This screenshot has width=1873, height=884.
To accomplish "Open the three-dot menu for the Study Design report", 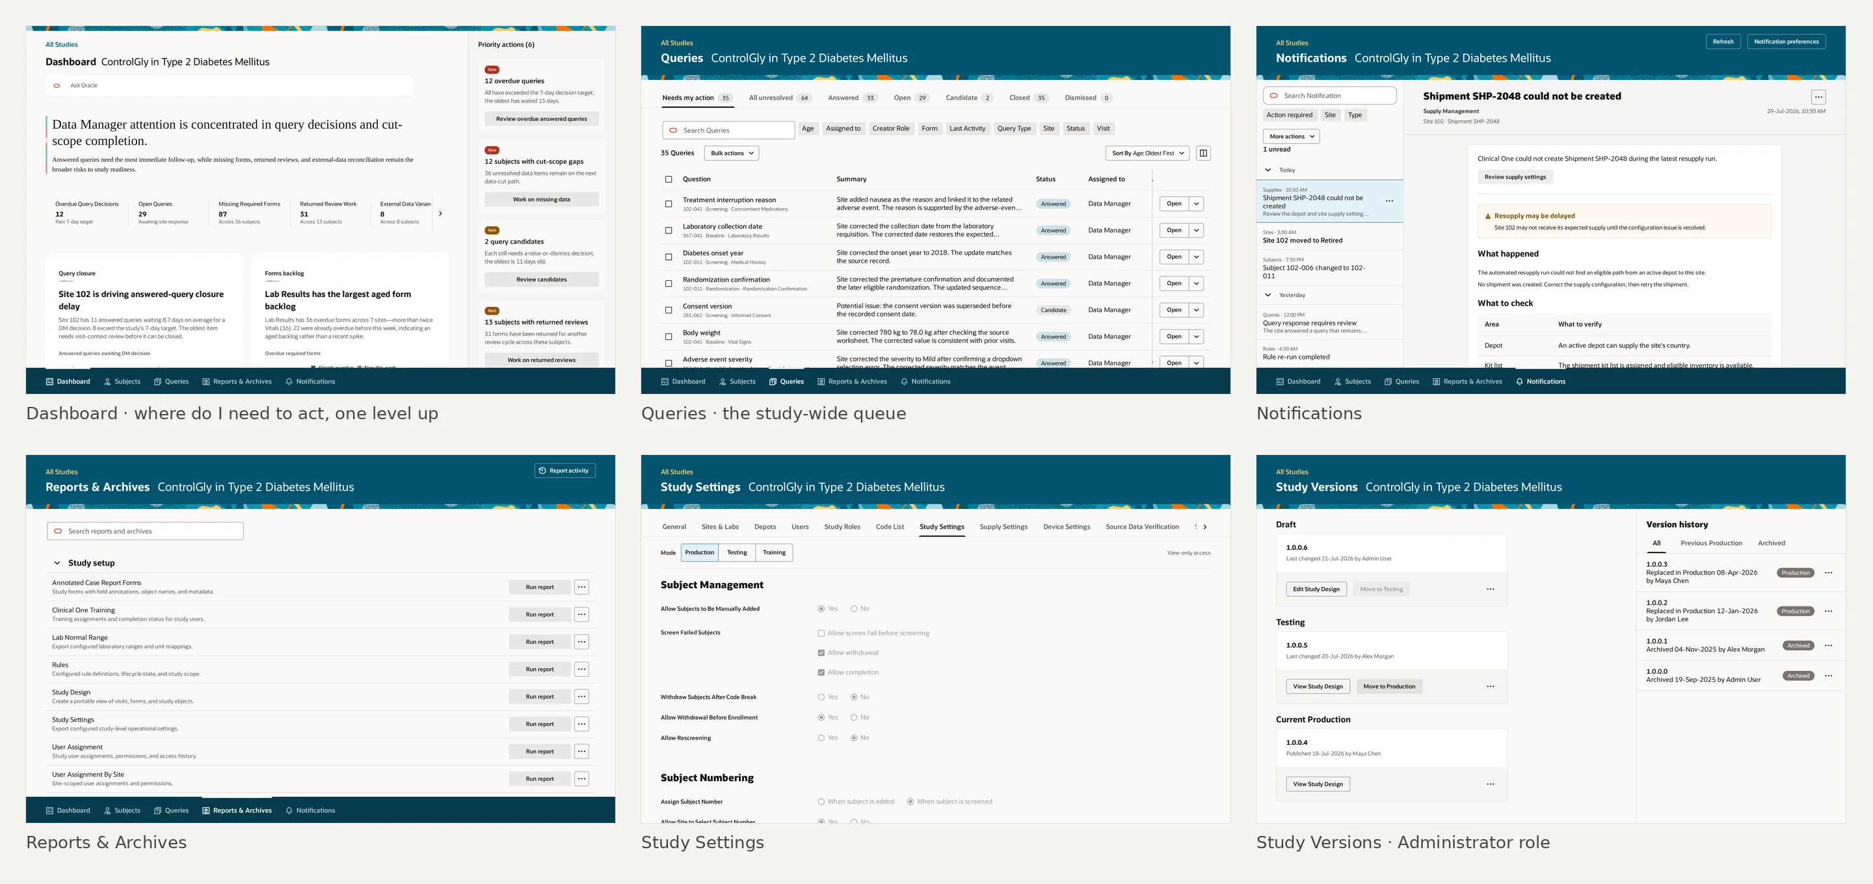I will (x=581, y=697).
